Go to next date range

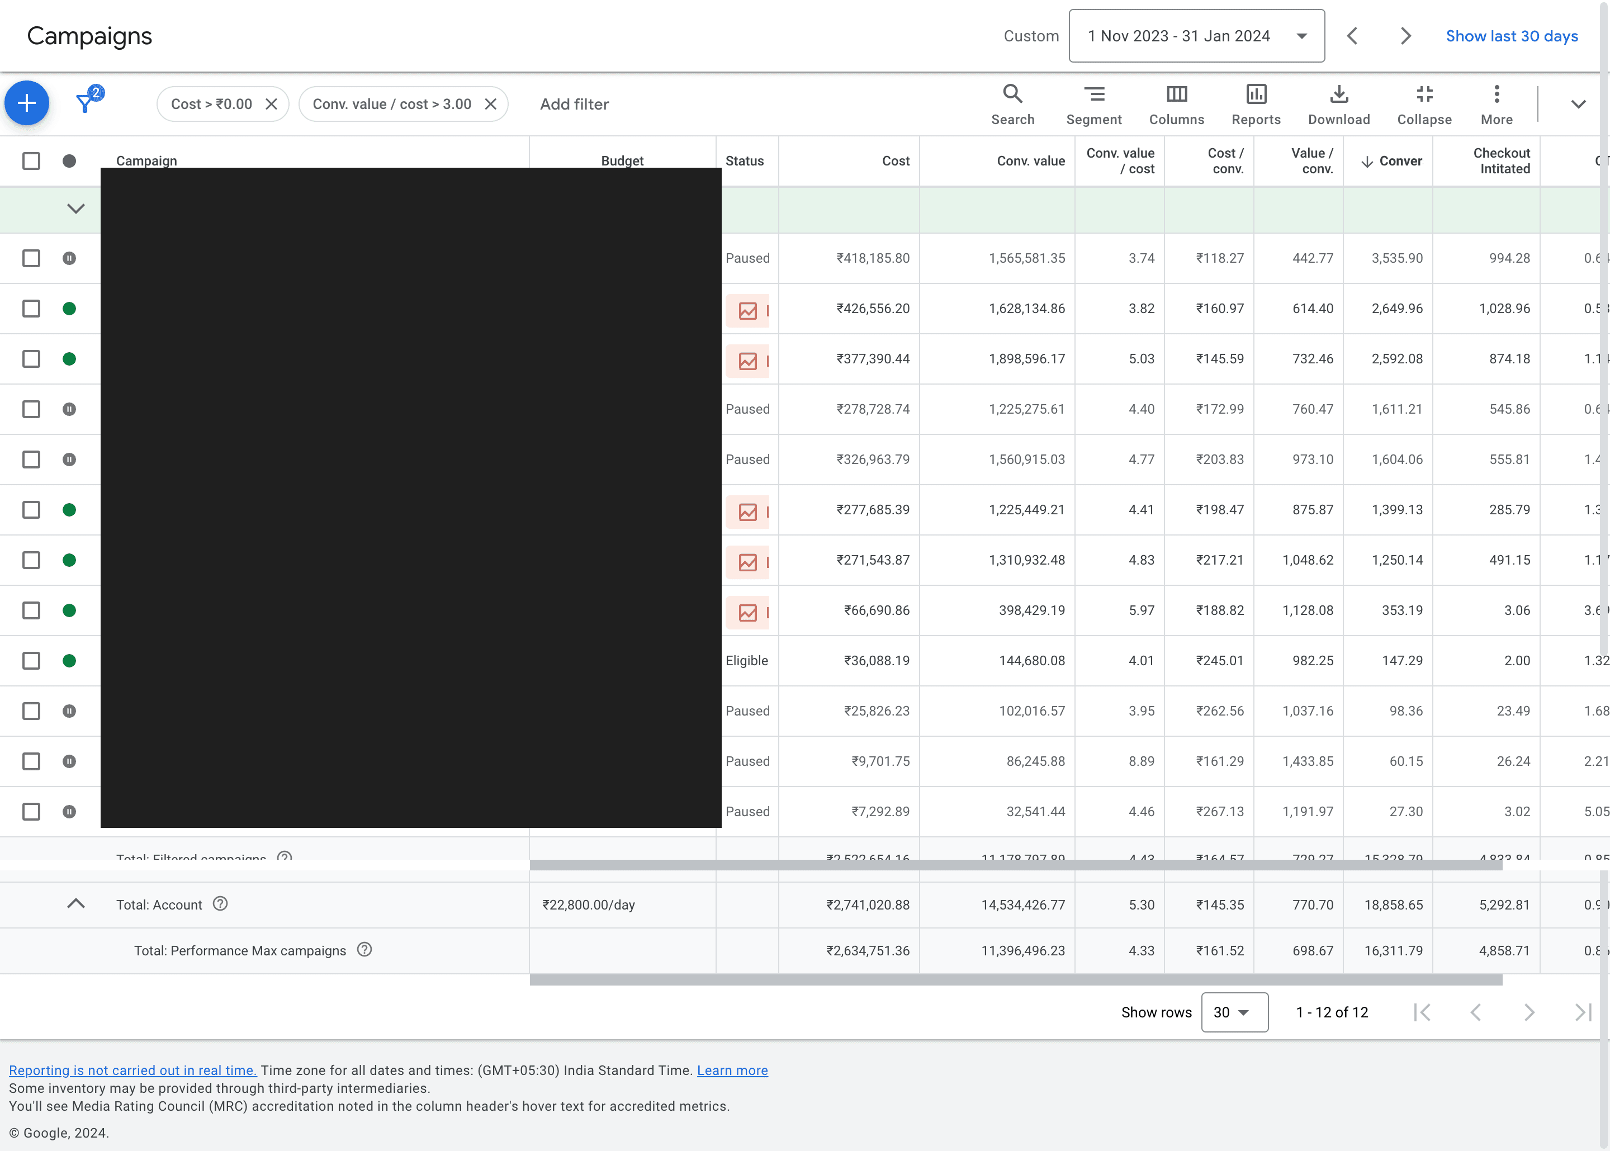[1406, 36]
